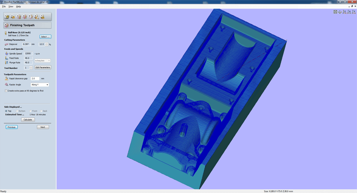
Task: View model along the X axis
Action: 349,12
